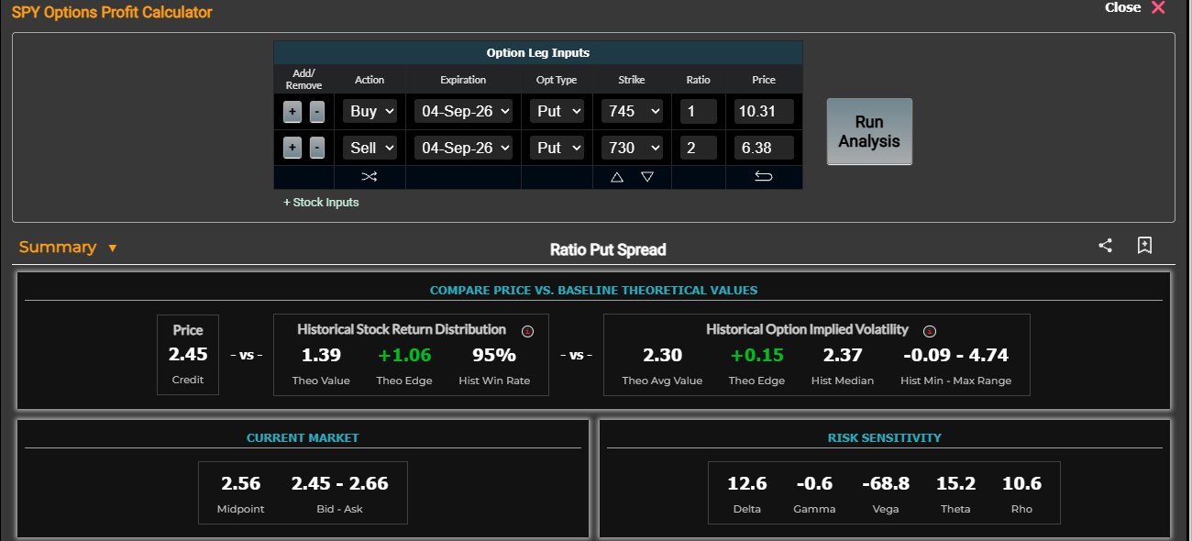Shift strikes down with the down triangle
1192x541 pixels.
[647, 177]
